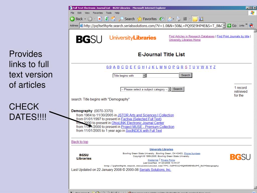
Task: Open Find Articles in Research Databases link
Action: (191, 36)
